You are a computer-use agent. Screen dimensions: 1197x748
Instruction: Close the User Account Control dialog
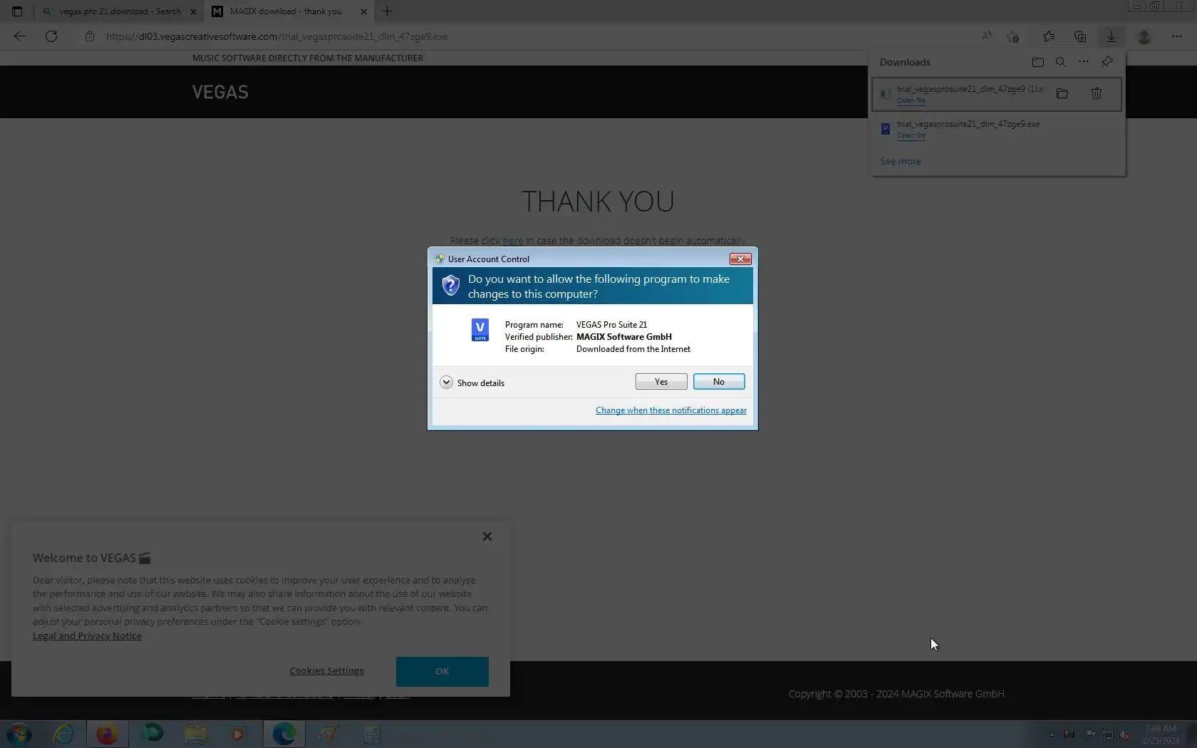coord(740,259)
